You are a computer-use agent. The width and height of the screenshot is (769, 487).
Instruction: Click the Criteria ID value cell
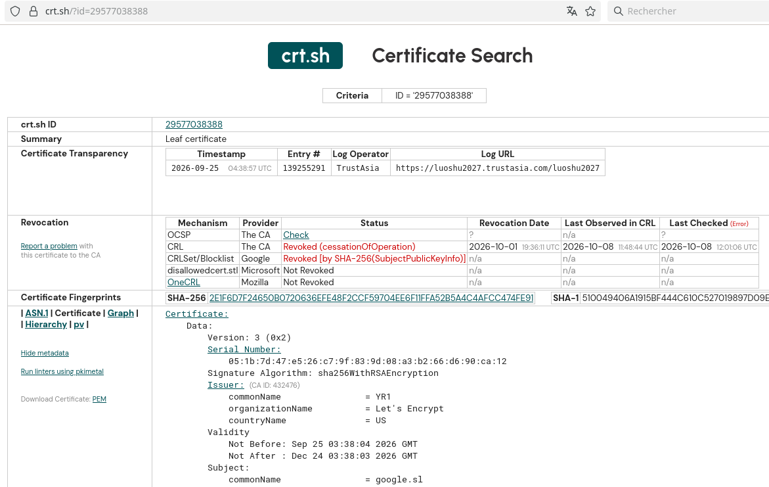coord(434,96)
